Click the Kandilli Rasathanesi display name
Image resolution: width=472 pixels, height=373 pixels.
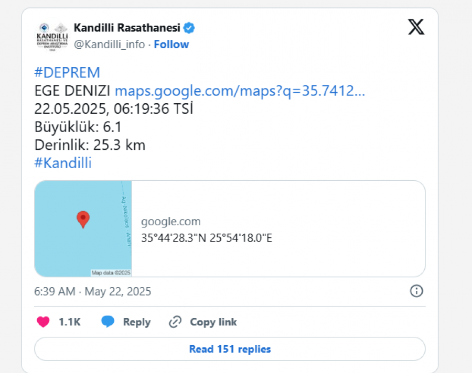[x=127, y=28]
